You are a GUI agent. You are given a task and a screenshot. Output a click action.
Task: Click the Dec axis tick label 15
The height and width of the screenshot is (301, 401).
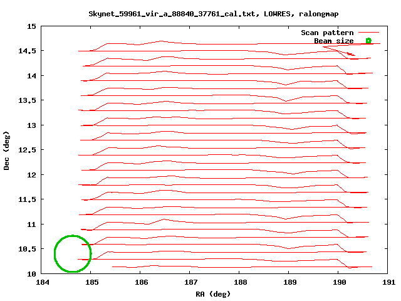coord(31,26)
